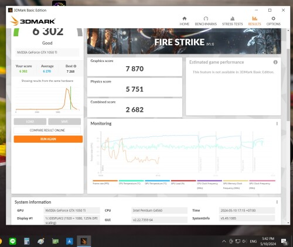Click COMPARE RESULT ONLINE button
The width and height of the screenshot is (293, 247).
pos(47,131)
